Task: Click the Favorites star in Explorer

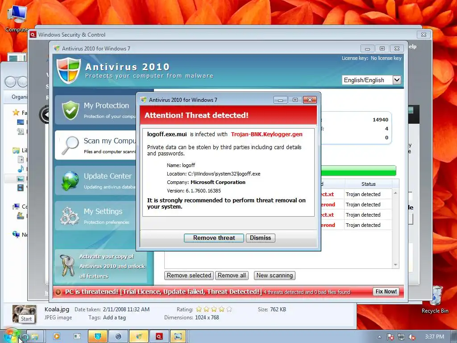Action: (16, 113)
